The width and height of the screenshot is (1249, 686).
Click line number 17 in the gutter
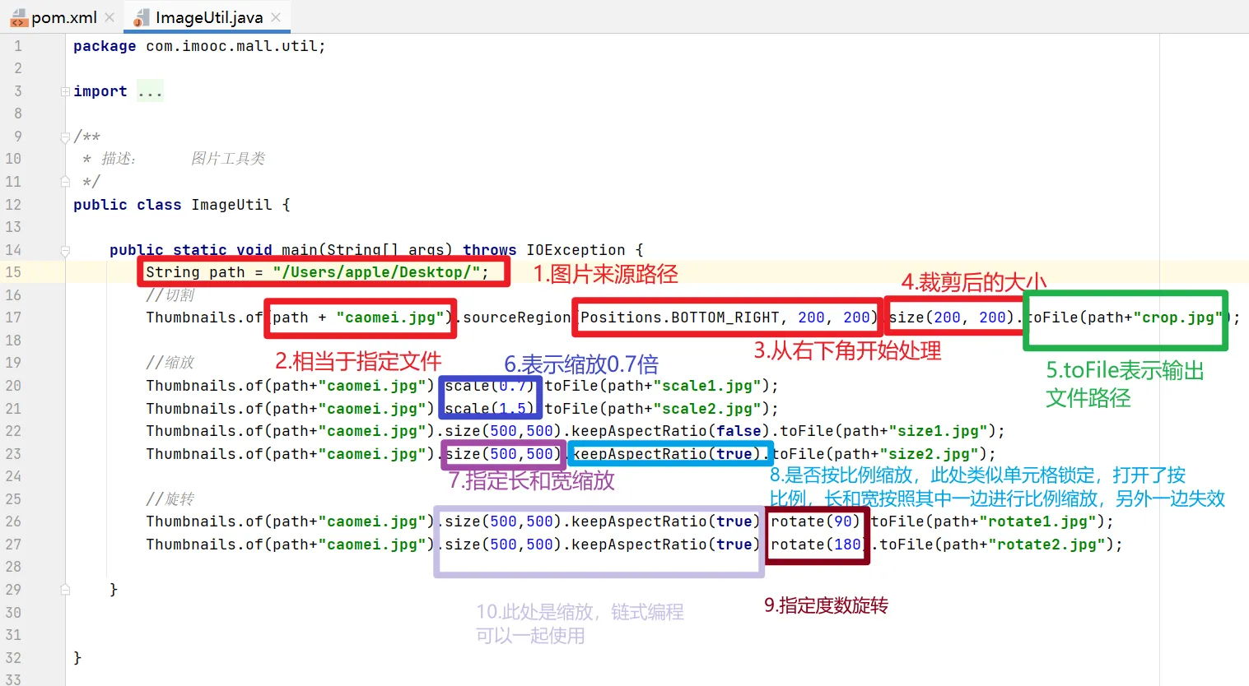[x=13, y=318]
